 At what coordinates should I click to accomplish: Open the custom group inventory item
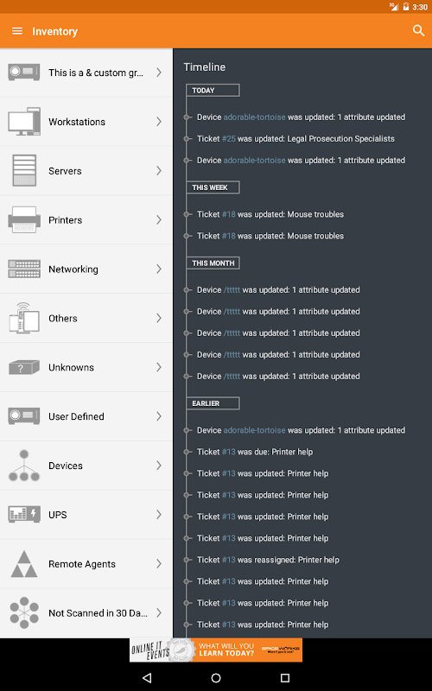pyautogui.click(x=86, y=73)
